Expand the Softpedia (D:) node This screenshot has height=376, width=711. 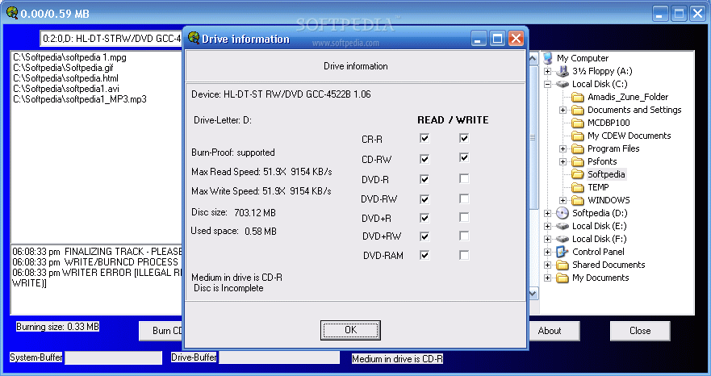pyautogui.click(x=548, y=213)
